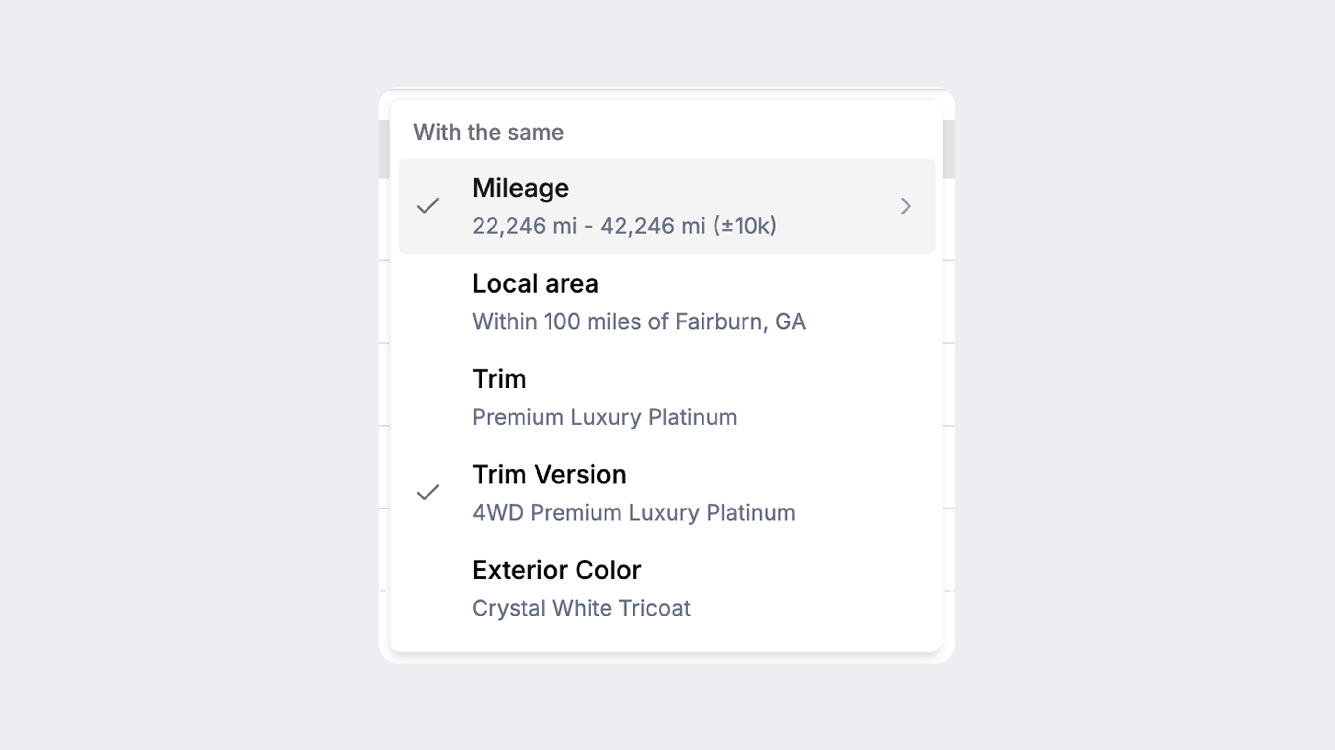
Task: Click empty check area left of Trim
Action: (428, 398)
